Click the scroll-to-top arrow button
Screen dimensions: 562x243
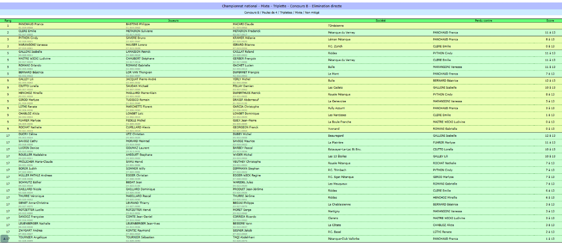coord(5,238)
